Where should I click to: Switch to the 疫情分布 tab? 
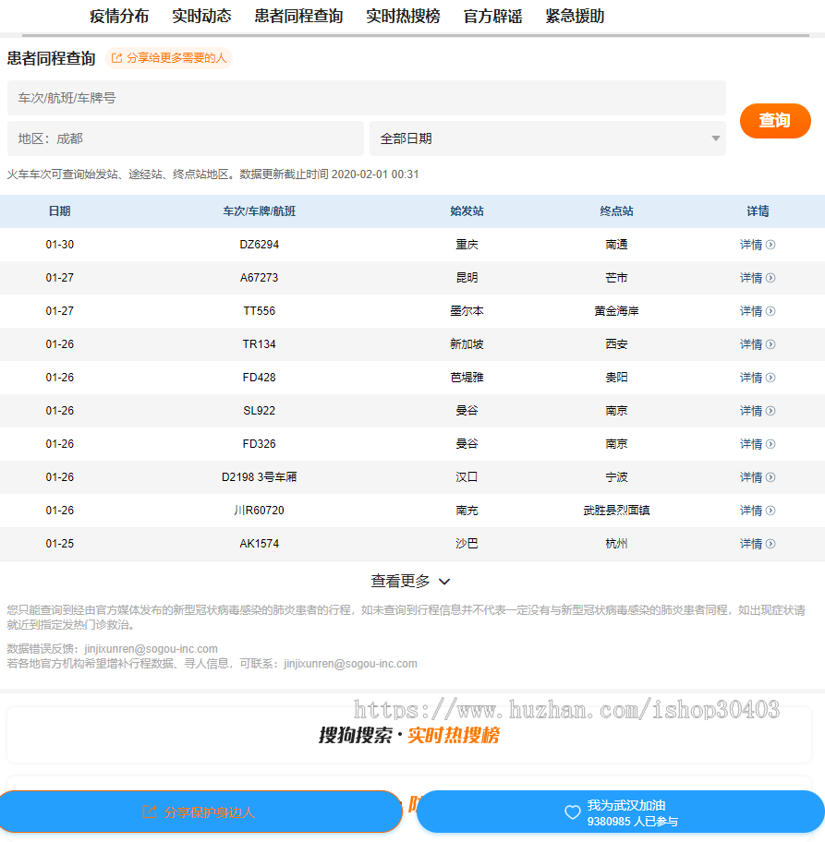point(118,17)
